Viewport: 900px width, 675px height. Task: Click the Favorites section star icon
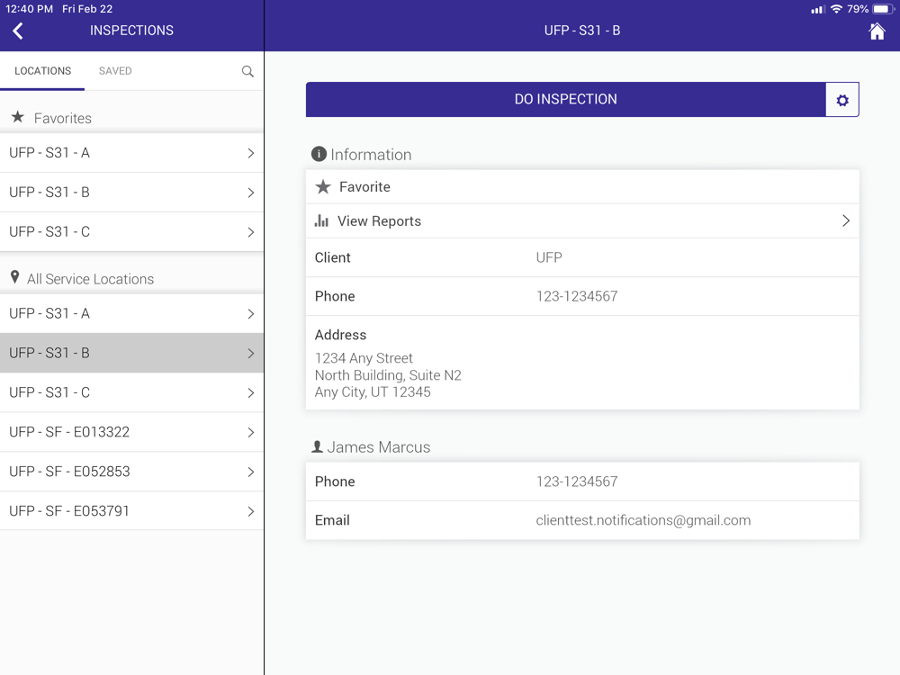[18, 117]
